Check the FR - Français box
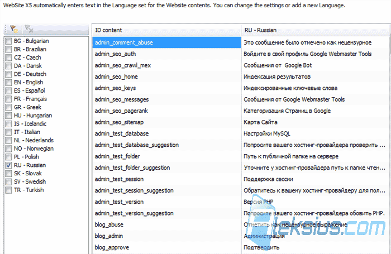 [8, 99]
